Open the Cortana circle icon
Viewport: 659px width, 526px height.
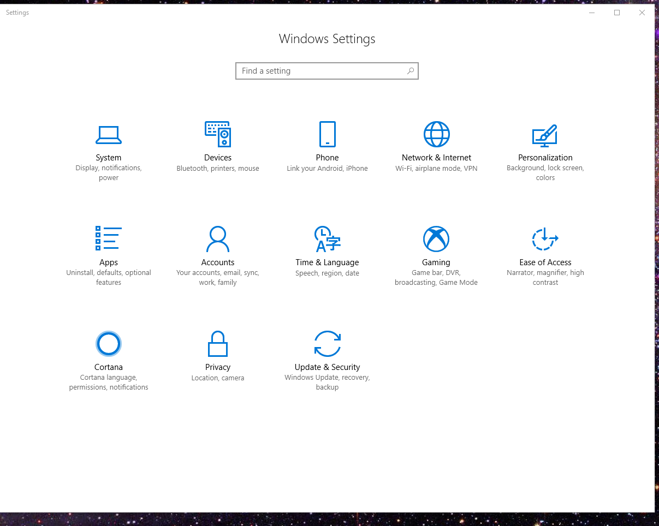pyautogui.click(x=108, y=344)
